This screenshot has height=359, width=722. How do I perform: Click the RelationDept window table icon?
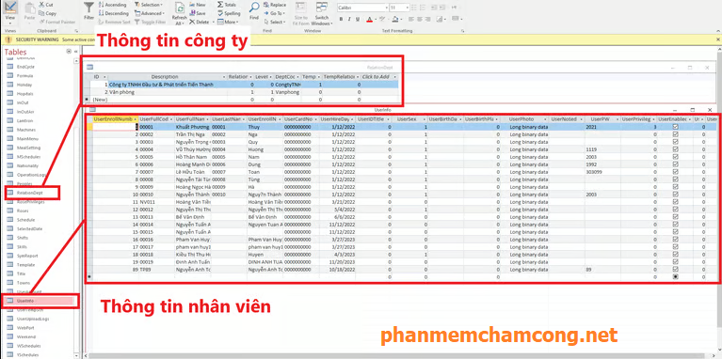[x=89, y=67]
